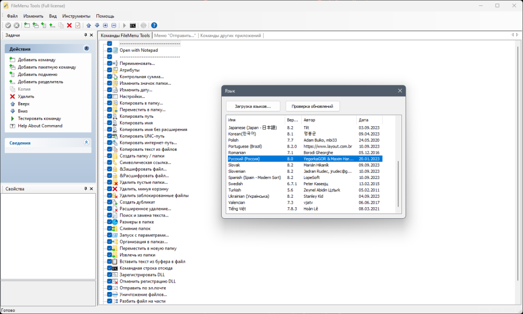Click the icon beside Удалить, минуя корзину
Viewport: 523px width, 314px height.
[115, 189]
